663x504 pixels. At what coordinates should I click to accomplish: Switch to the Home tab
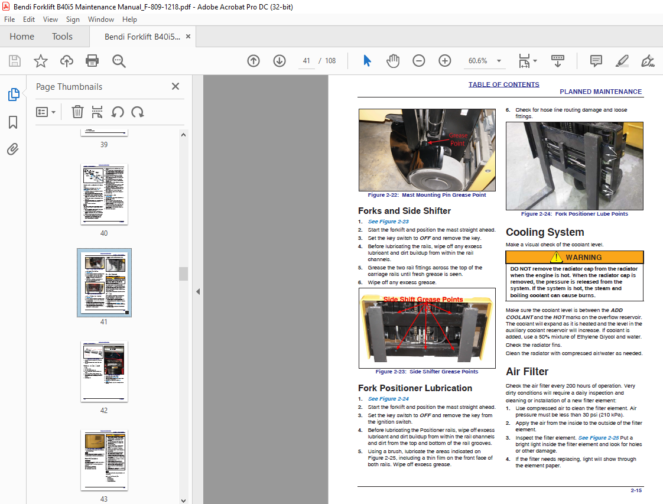click(x=22, y=37)
